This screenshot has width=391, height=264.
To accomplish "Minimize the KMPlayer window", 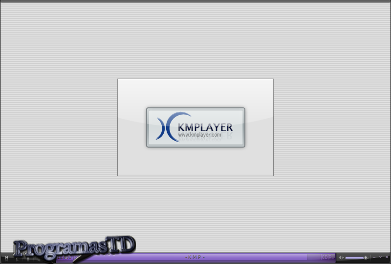I will (374, 258).
